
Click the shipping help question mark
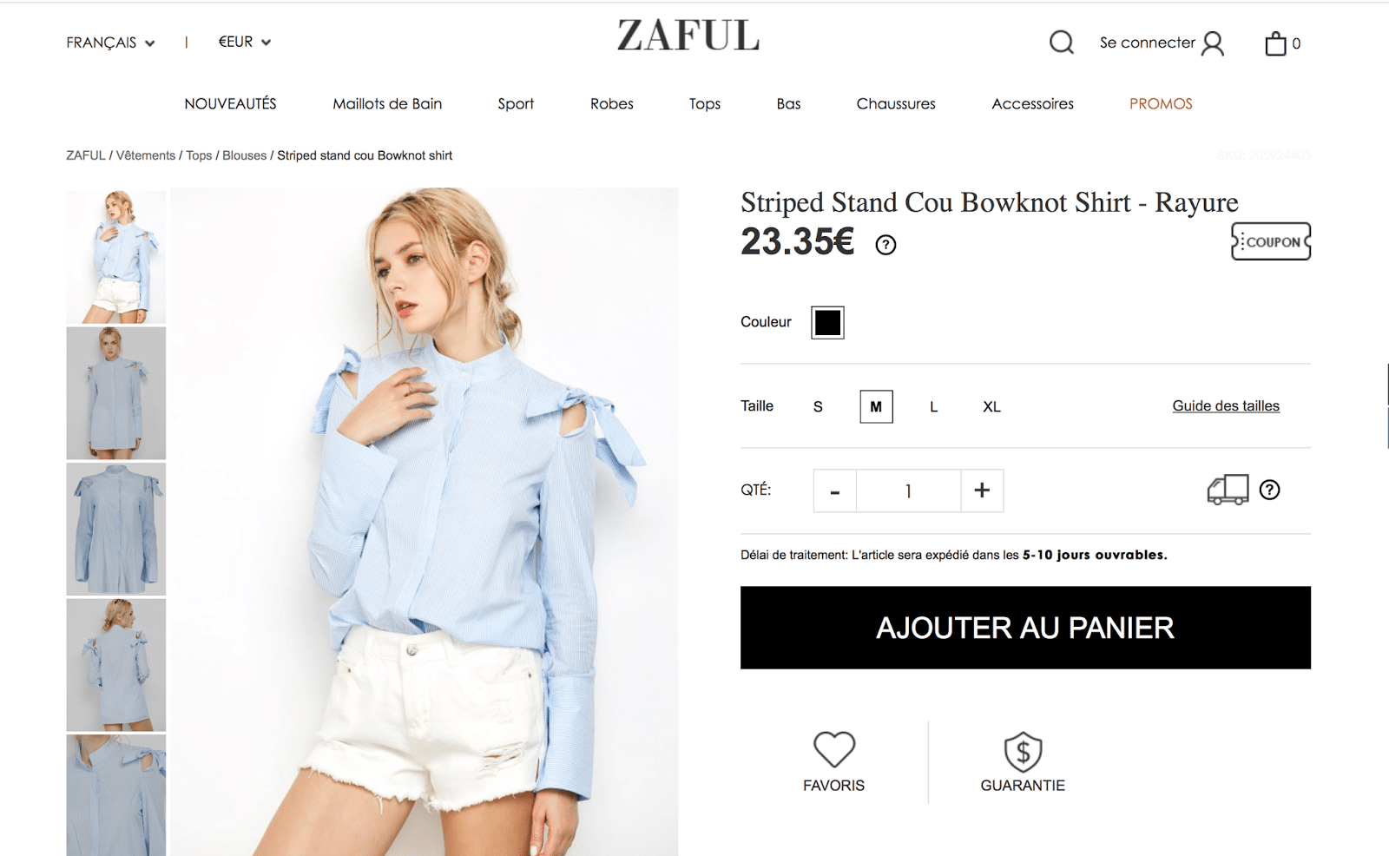pos(1269,490)
